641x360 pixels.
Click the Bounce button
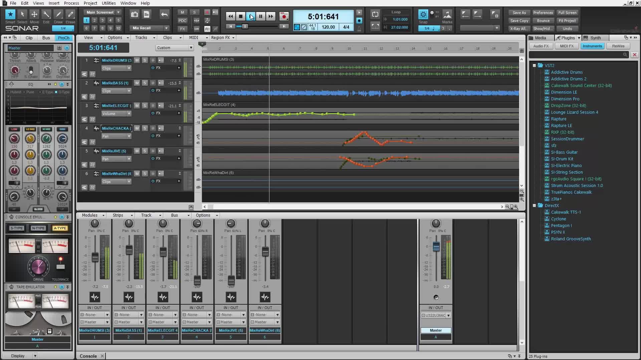(x=543, y=21)
